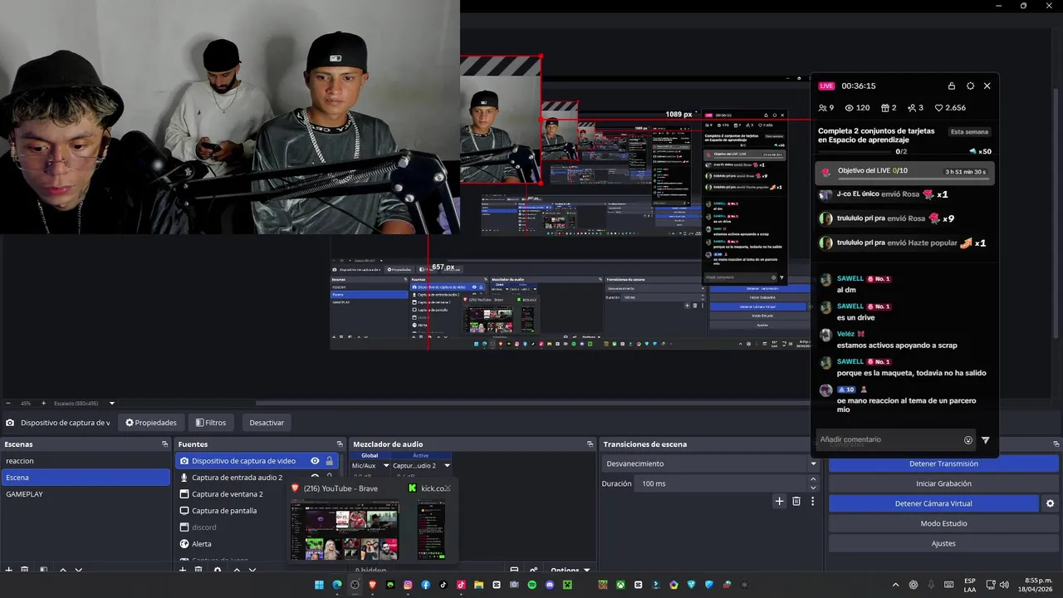Click the emoji icon in comment box

[968, 440]
